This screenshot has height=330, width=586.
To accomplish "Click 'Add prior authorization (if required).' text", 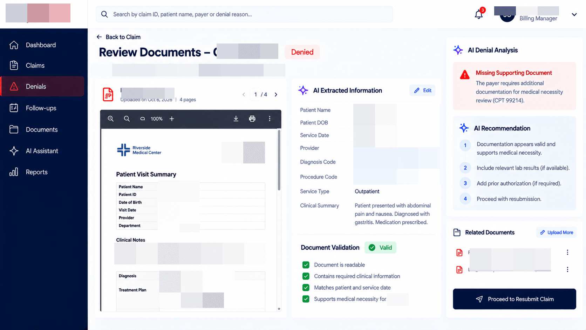I will 519,183.
